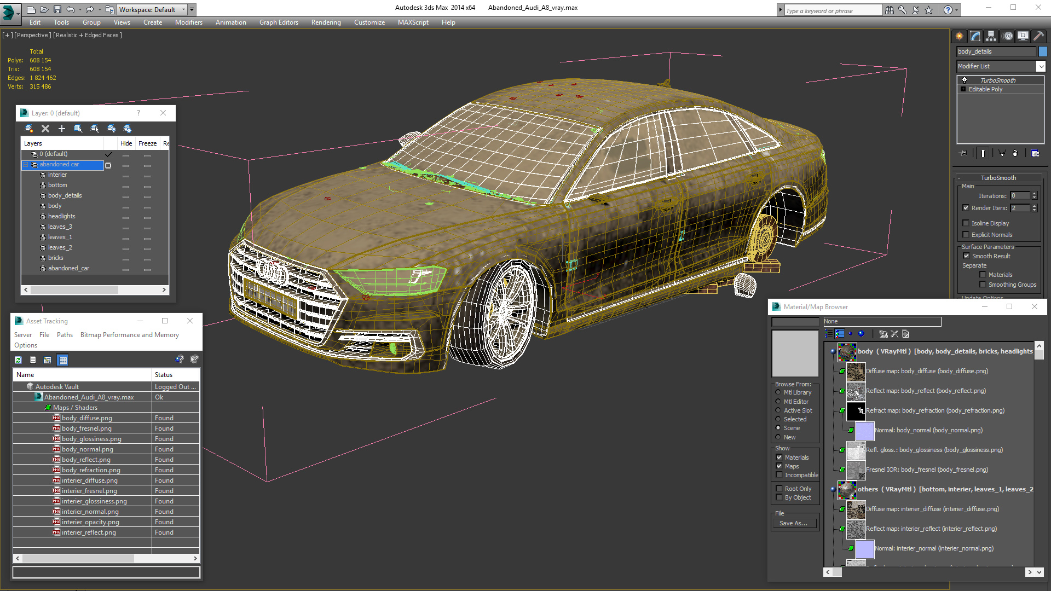Open the Paths menu in Asset Tracking
1051x591 pixels.
click(65, 335)
